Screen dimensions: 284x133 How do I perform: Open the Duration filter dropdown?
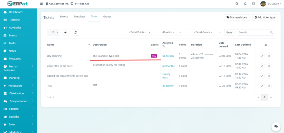click(x=168, y=32)
